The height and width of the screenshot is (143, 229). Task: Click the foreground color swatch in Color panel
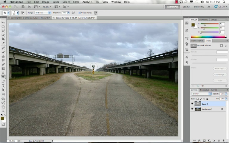tap(193, 25)
